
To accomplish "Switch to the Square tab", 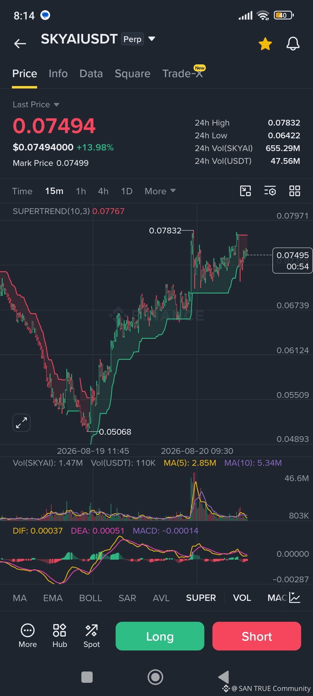I will click(x=132, y=74).
